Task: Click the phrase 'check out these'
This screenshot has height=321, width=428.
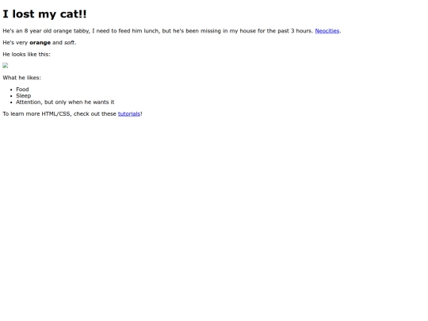Action: point(95,114)
